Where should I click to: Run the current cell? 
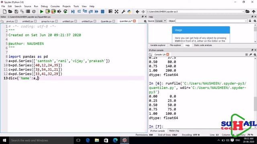tap(48, 12)
